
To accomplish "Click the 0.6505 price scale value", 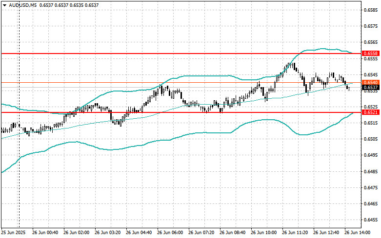I will coord(371,139).
